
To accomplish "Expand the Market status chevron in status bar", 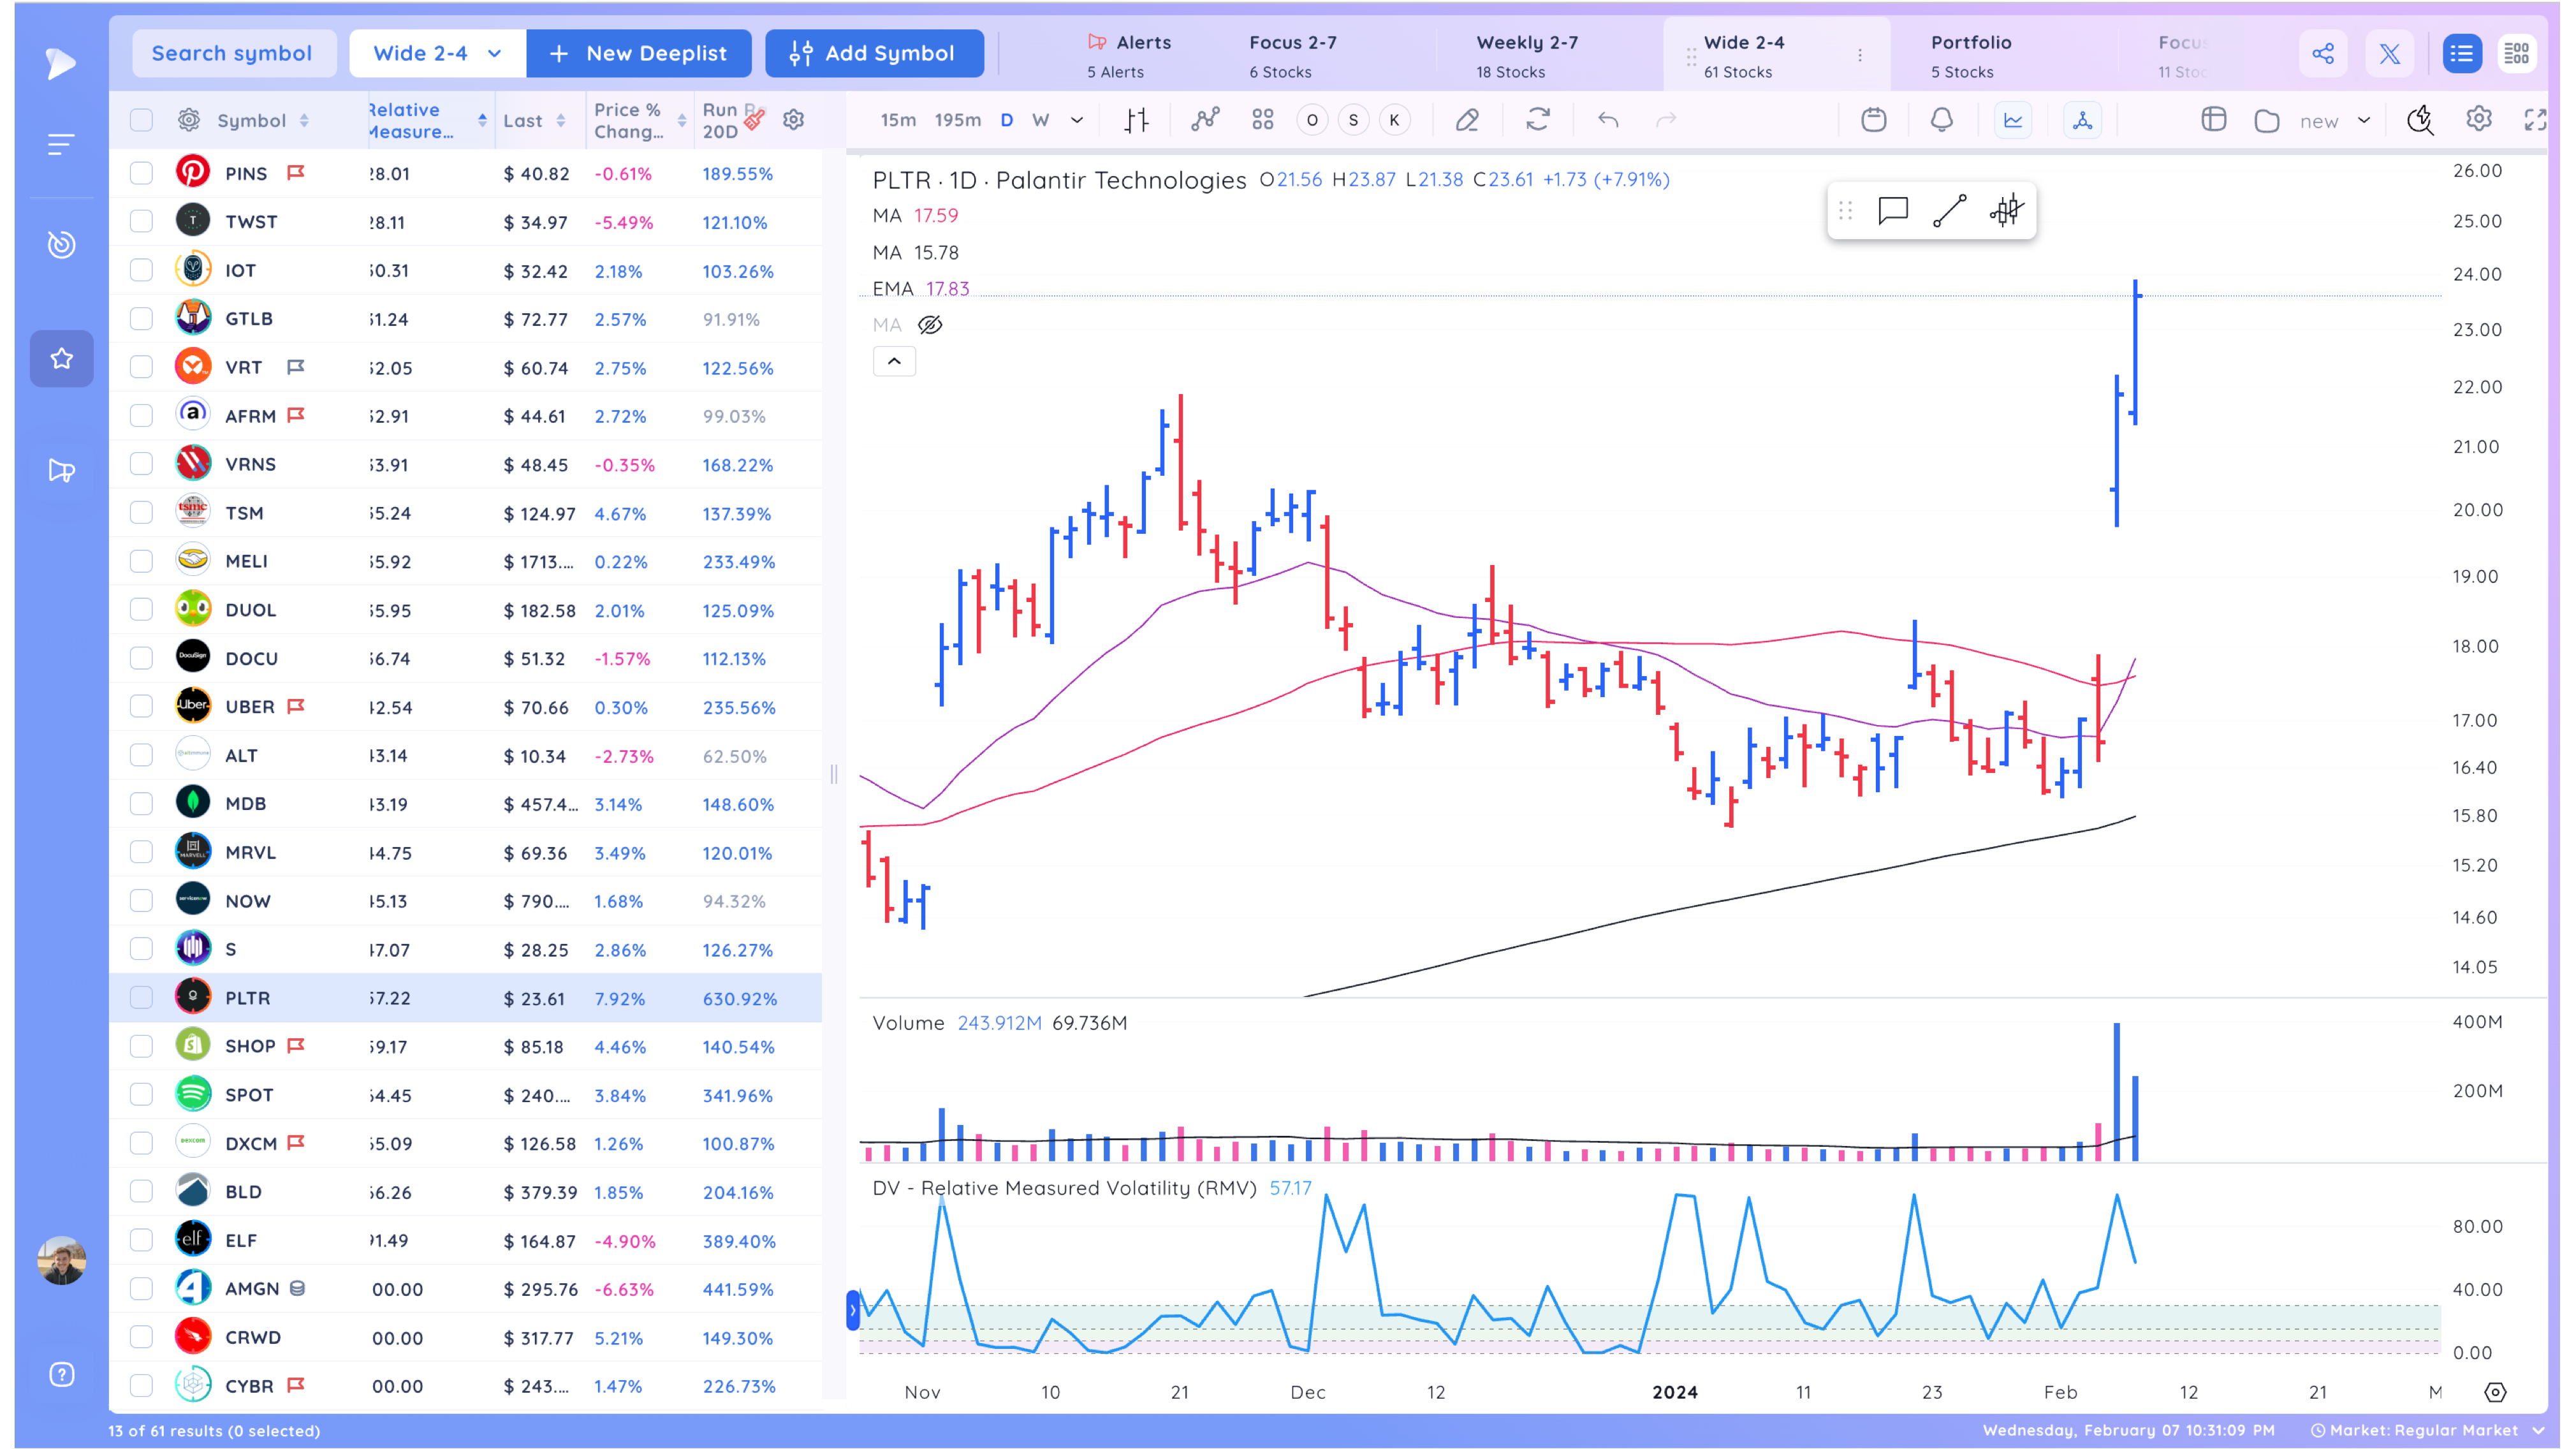I will tap(2538, 1430).
